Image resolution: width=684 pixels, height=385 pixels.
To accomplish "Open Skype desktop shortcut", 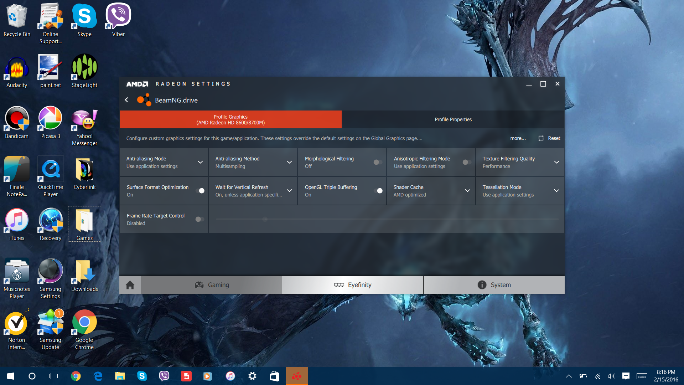I will [x=84, y=20].
